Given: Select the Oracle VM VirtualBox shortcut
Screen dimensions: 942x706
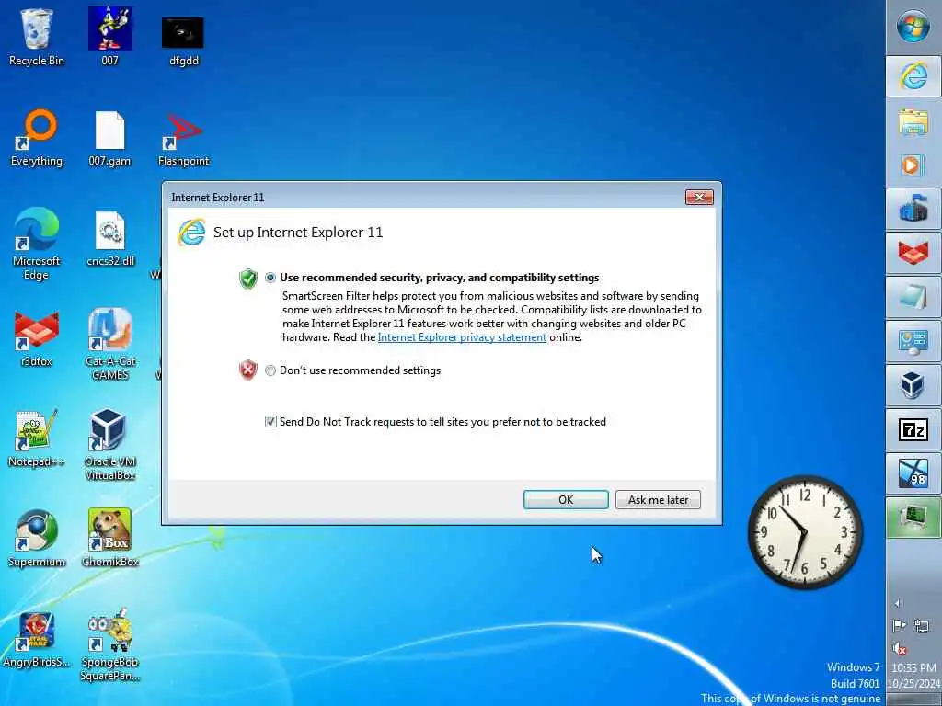Looking at the screenshot, I should 110,445.
